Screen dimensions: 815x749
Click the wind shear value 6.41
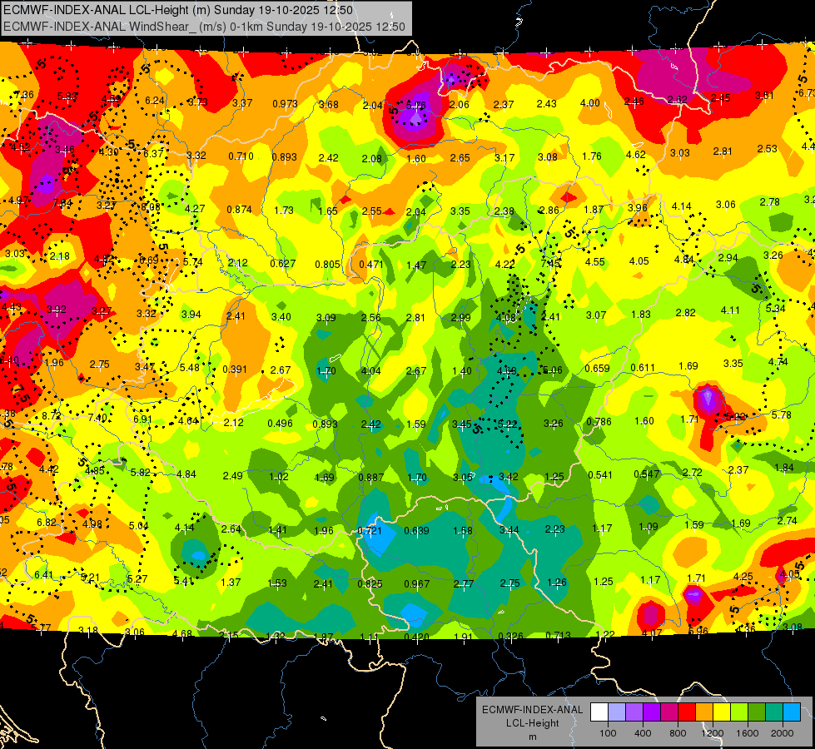(x=43, y=574)
